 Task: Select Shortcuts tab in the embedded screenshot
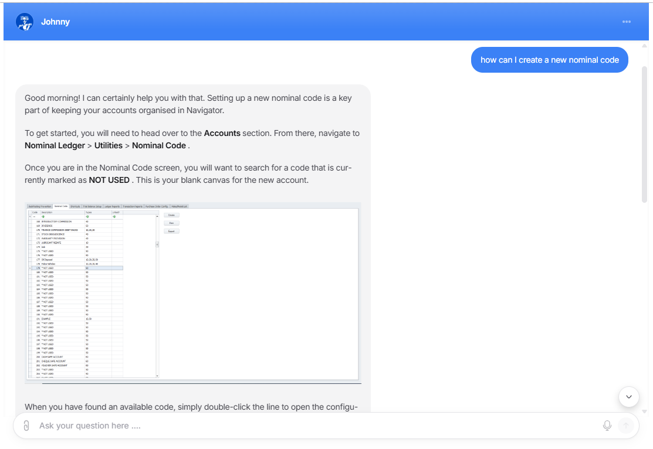point(75,206)
